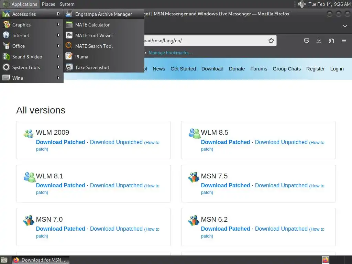
Task: Click the Wine category icon
Action: tap(6, 78)
